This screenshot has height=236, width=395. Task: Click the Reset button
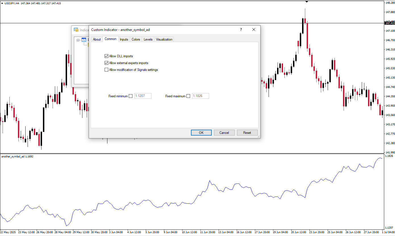point(247,133)
